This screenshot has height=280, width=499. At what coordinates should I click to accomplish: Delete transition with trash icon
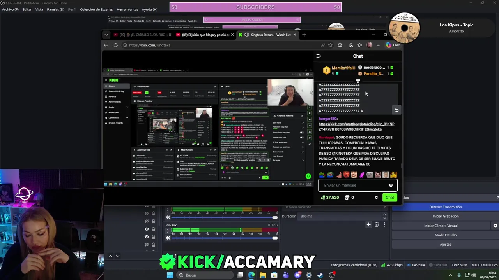(377, 224)
